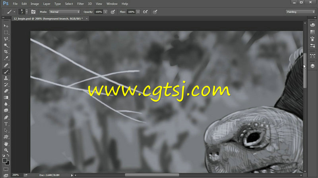Open the File menu
Screen dimensions: 318x178
(x=15, y=4)
